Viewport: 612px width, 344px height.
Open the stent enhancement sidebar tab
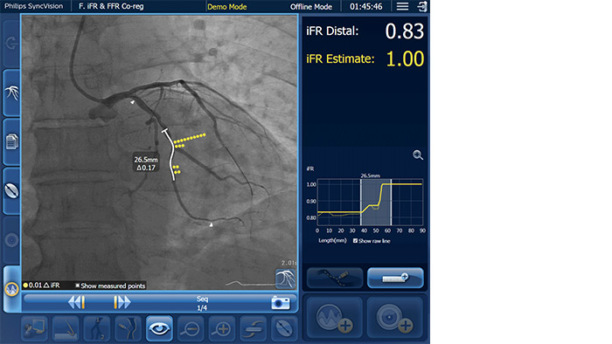(11, 191)
